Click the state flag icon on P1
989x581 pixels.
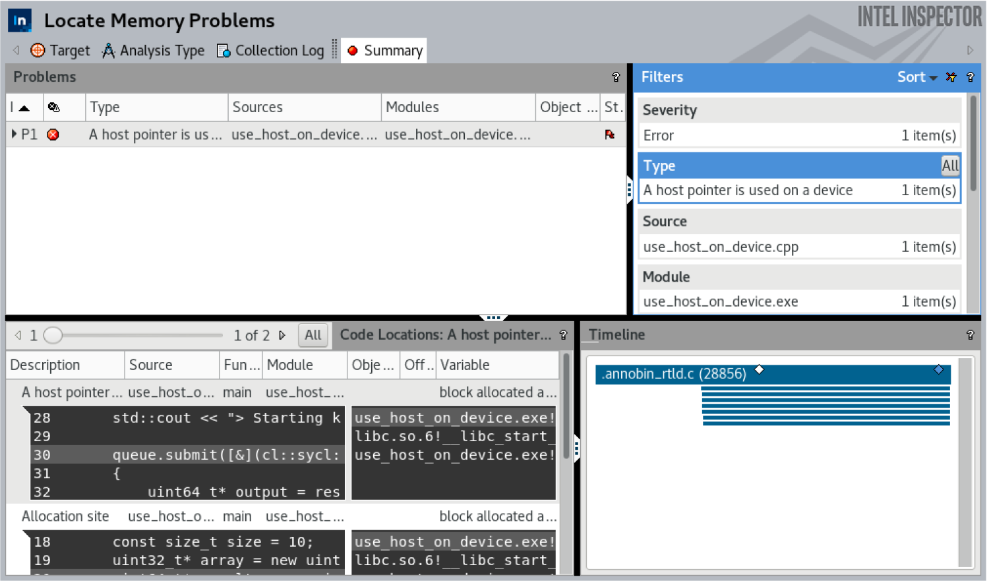pos(610,135)
